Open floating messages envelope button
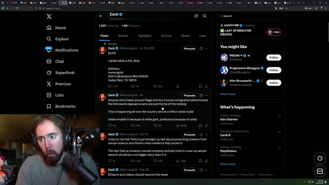Screen dimensions: 329x185 pyautogui.click(x=320, y=171)
